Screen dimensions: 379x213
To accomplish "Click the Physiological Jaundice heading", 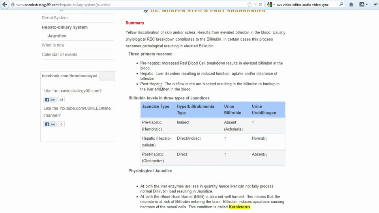I will pos(150,171).
